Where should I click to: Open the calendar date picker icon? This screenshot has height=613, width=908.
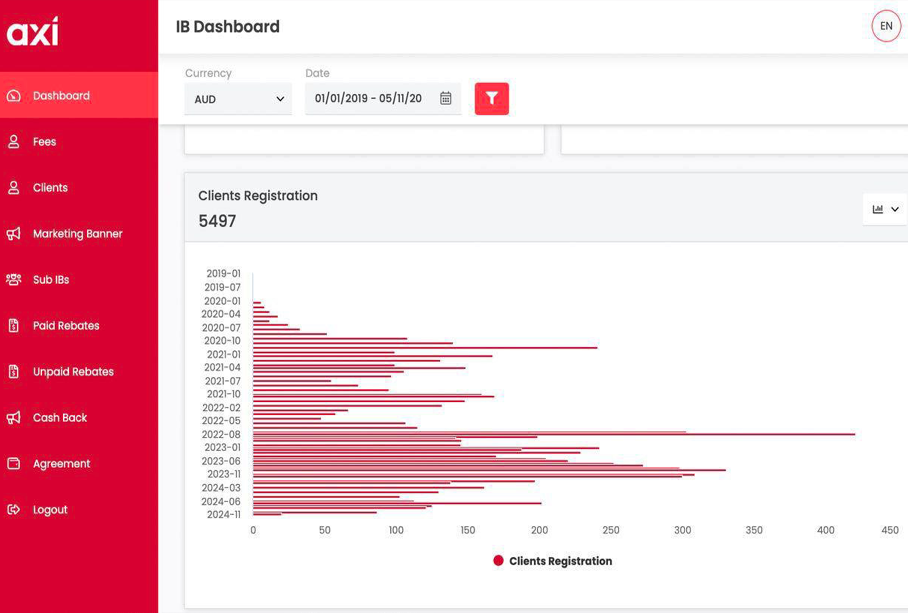point(445,98)
